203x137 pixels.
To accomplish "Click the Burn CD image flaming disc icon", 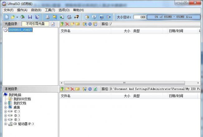I will [77, 17].
